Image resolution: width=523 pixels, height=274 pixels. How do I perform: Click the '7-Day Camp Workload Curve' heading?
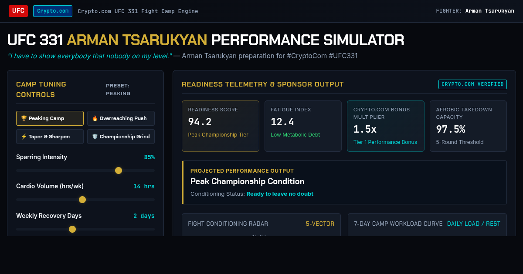click(398, 224)
